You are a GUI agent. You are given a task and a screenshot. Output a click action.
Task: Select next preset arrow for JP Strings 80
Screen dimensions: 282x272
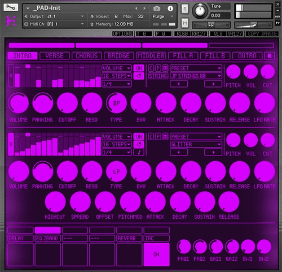pos(213,84)
